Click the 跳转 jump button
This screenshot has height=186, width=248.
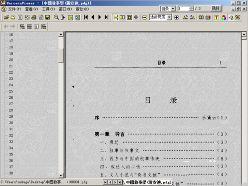point(216,8)
